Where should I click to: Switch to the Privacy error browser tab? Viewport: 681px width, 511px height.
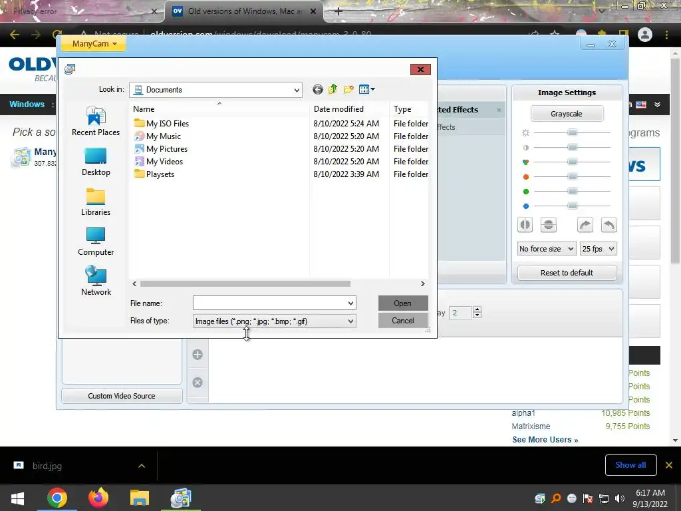tap(82, 11)
